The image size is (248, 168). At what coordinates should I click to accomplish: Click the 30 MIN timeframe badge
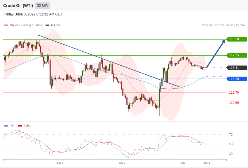(x=43, y=6)
